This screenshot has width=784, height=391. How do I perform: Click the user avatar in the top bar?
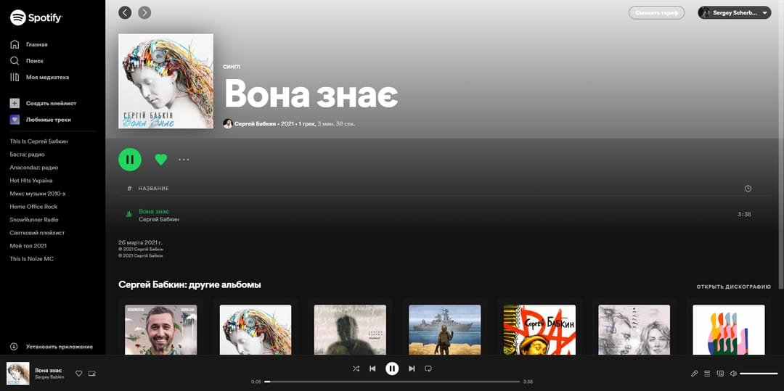tap(705, 13)
